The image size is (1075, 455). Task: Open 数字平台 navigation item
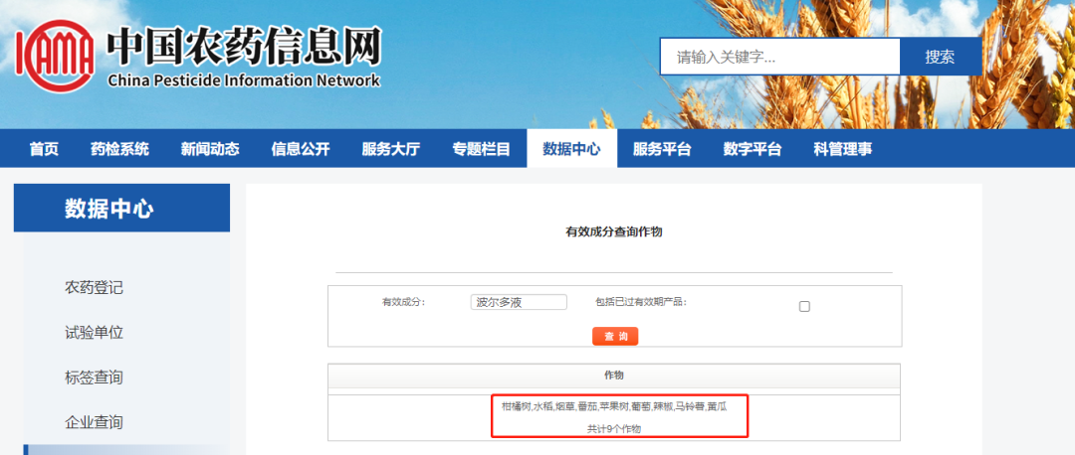pos(752,149)
